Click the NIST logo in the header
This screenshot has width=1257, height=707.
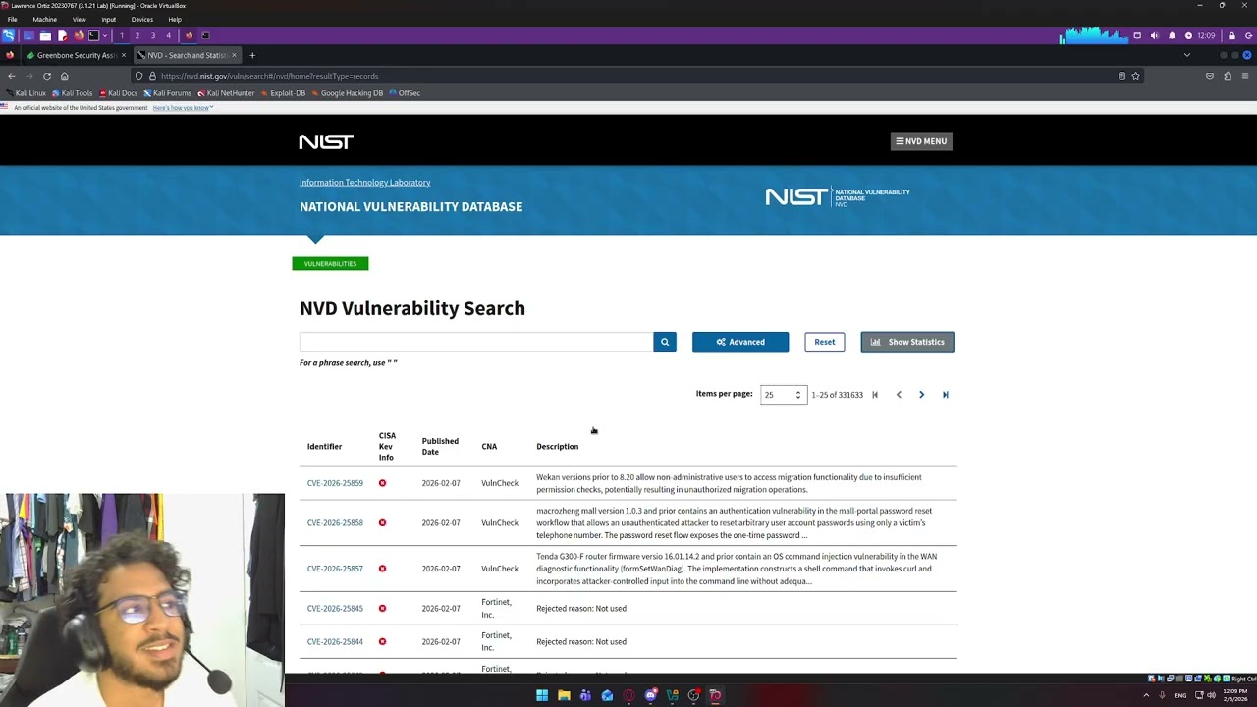point(326,141)
